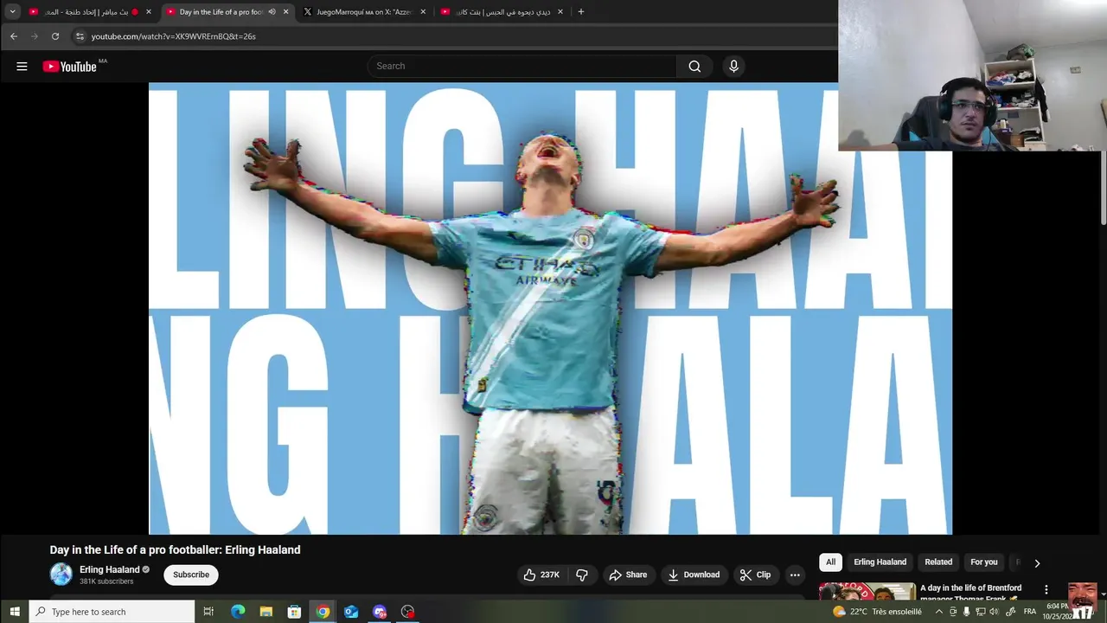
Task: Open Brentford manager video thumbnail
Action: point(867,592)
